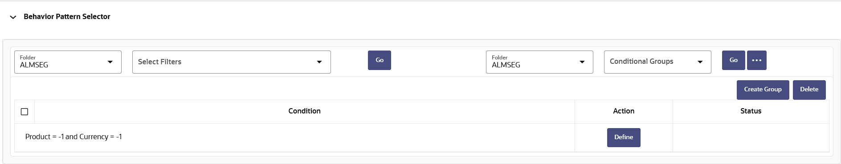841x164 pixels.
Task: Click the Create Group button
Action: tap(763, 90)
